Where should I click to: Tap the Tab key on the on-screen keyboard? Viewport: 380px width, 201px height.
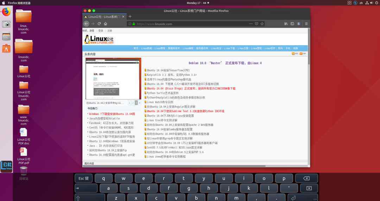tap(86, 188)
